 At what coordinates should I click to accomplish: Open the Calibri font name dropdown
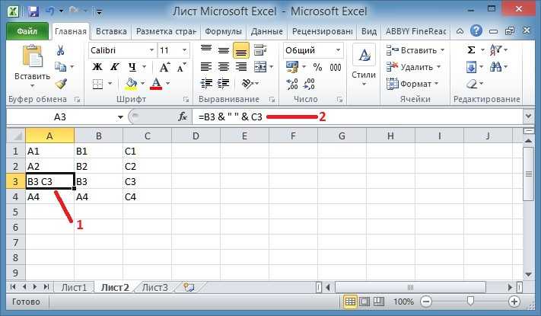151,50
